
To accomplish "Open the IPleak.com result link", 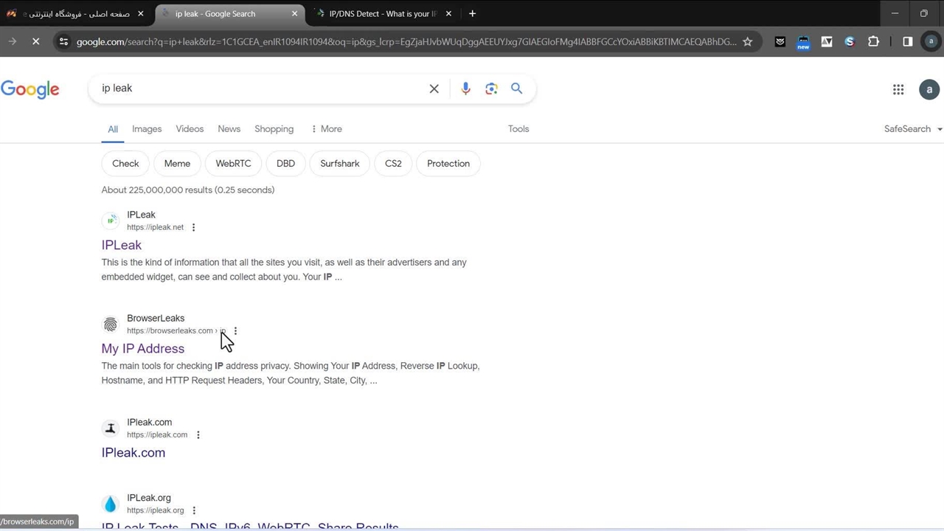I will (x=133, y=453).
